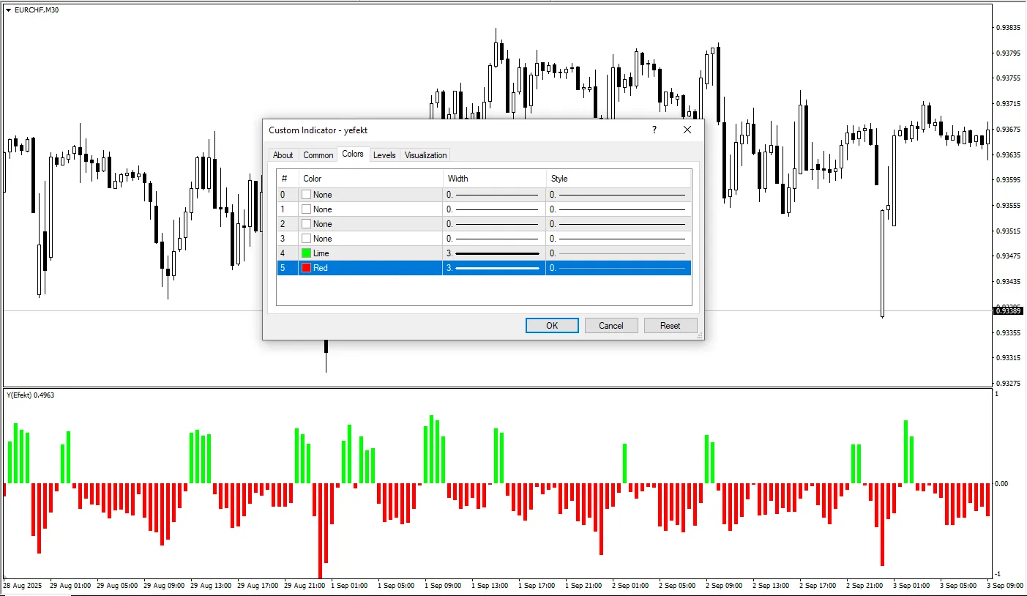Screen dimensions: 1027x596
Task: Click the Color column header
Action: coord(371,179)
